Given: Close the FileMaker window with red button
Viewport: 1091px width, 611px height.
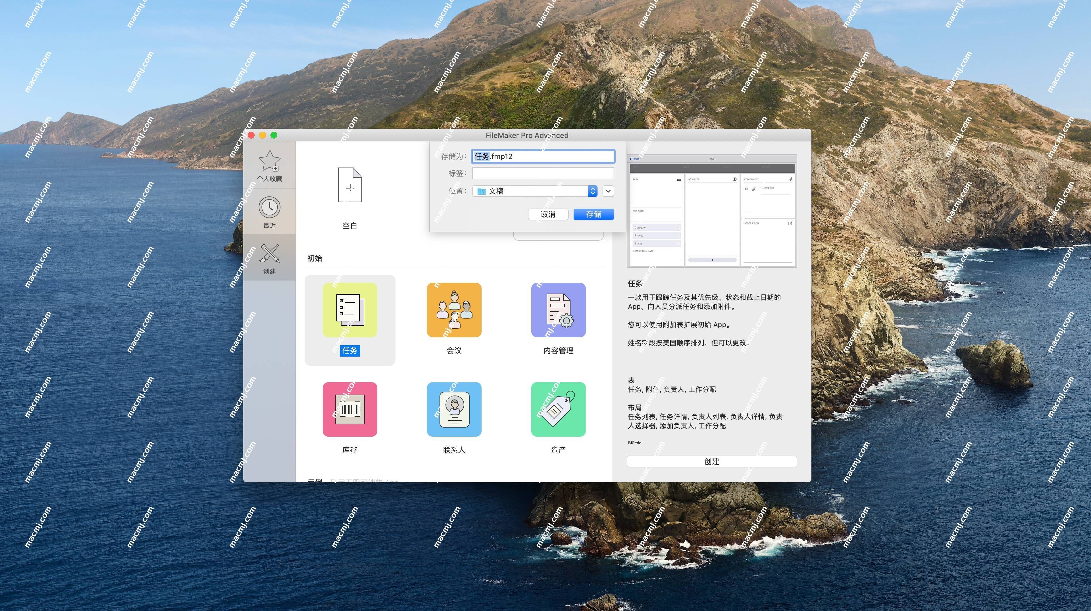Looking at the screenshot, I should (x=251, y=135).
